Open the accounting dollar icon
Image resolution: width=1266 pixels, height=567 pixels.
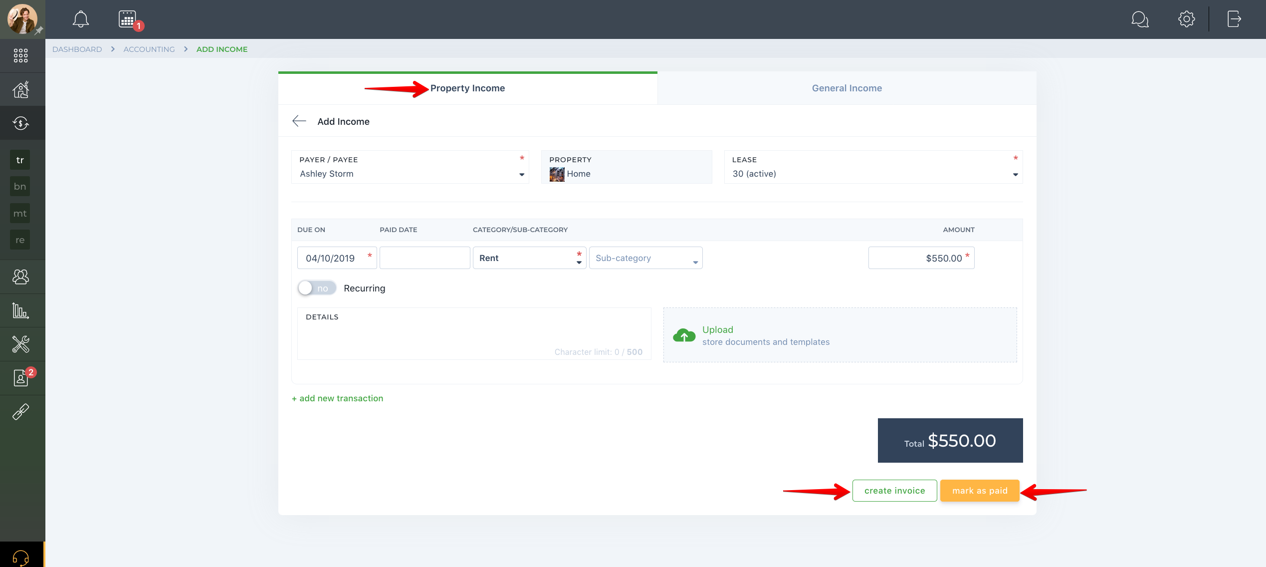(x=21, y=123)
